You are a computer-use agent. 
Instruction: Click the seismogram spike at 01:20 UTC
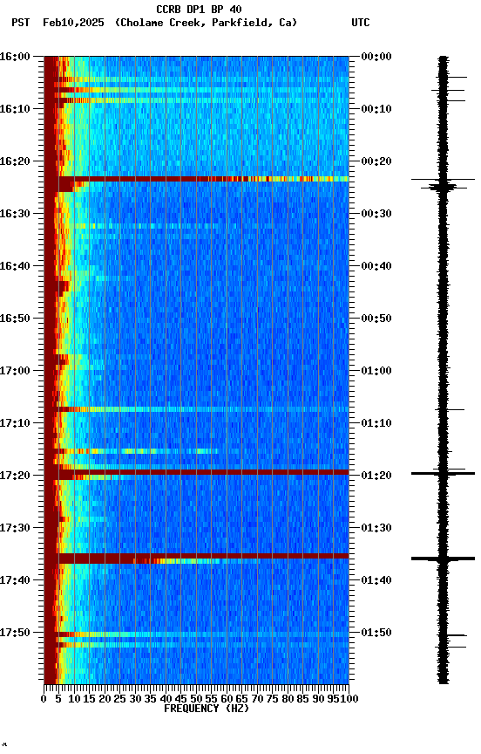pos(443,474)
